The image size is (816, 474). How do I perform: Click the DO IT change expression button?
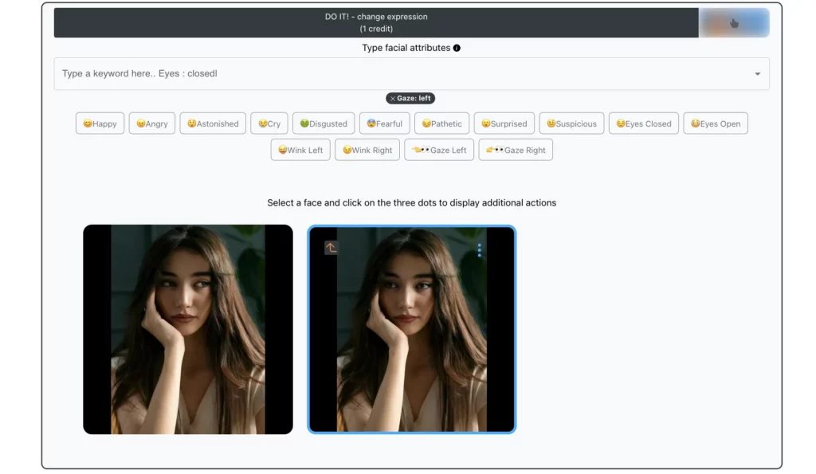click(x=375, y=22)
